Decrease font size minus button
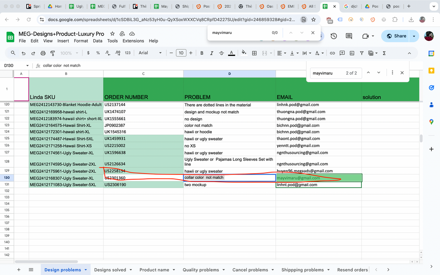Screen dimensions: 440x275 (x=171, y=53)
